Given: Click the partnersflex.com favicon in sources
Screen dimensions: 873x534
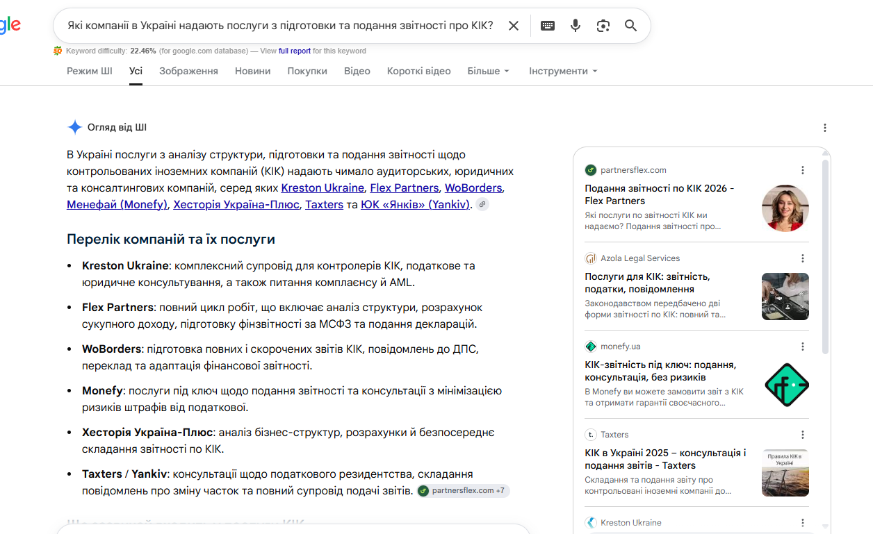Looking at the screenshot, I should 591,170.
